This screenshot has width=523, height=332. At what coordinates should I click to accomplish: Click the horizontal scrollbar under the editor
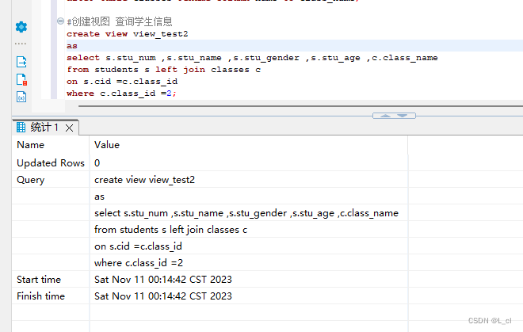point(300,106)
